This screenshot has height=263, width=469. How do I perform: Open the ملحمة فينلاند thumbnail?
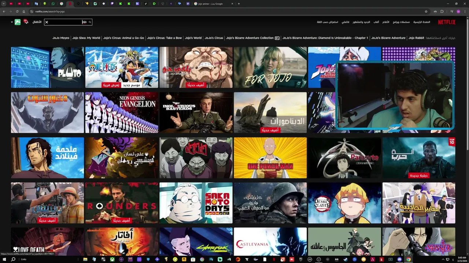(x=47, y=158)
